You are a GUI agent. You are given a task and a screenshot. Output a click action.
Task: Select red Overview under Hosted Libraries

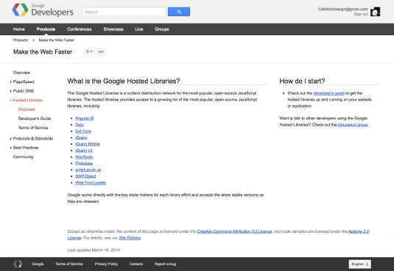27,109
